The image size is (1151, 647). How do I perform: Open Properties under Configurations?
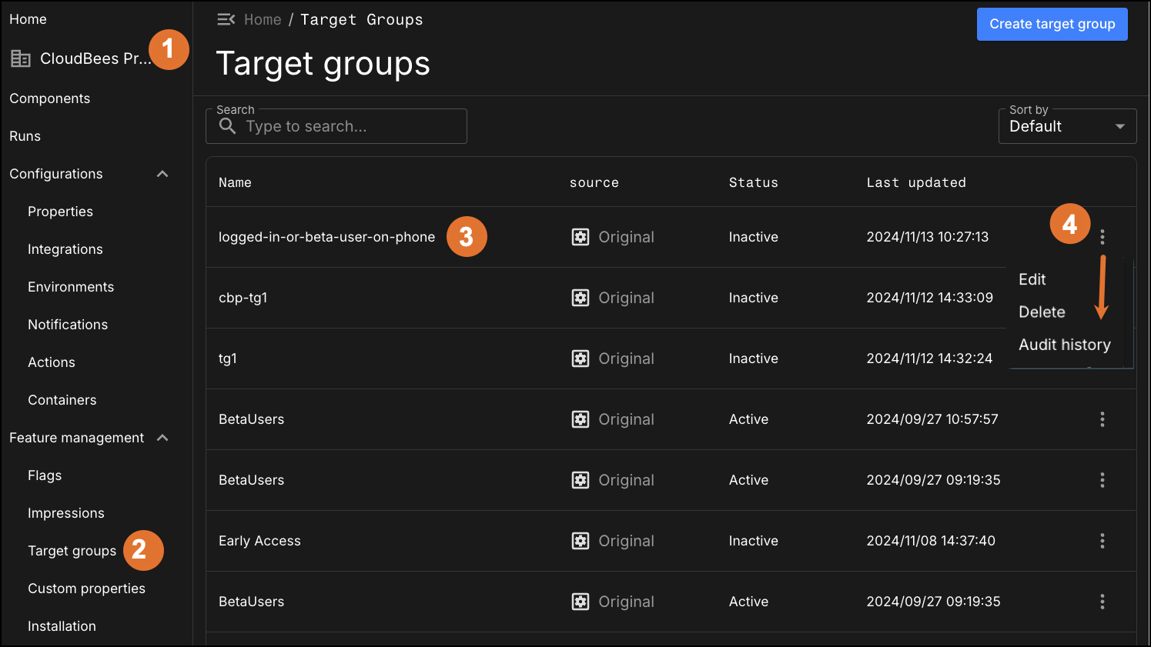tap(60, 212)
